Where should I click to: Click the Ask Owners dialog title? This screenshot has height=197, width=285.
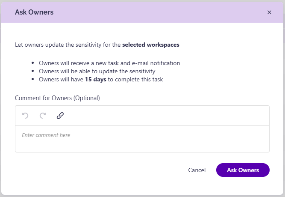coord(34,12)
